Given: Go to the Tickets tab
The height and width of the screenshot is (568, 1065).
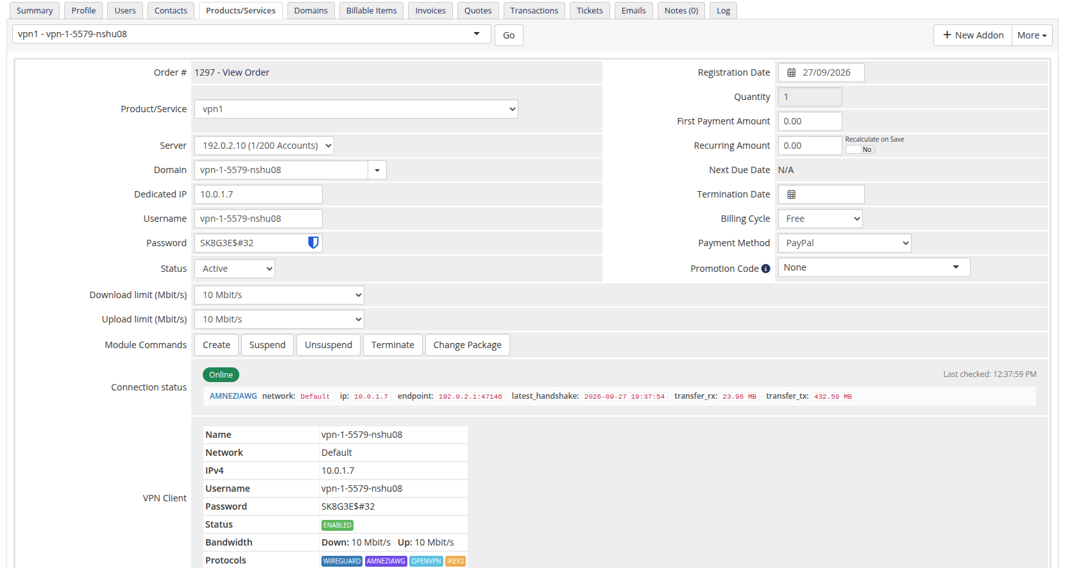Looking at the screenshot, I should click(x=590, y=11).
